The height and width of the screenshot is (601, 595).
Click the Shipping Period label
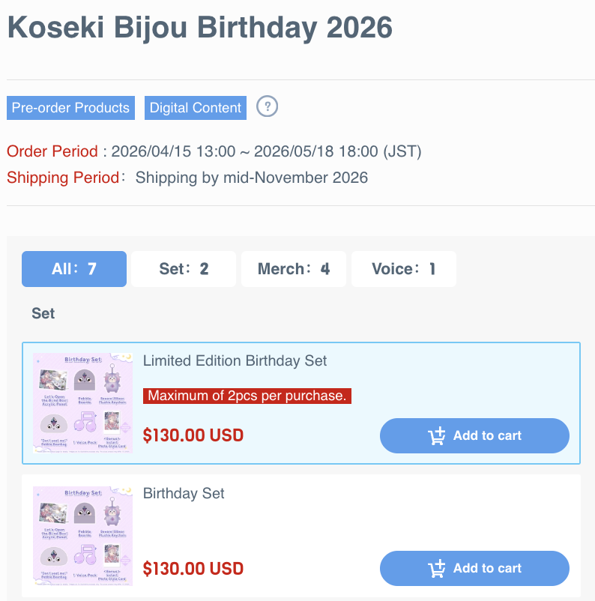click(62, 178)
